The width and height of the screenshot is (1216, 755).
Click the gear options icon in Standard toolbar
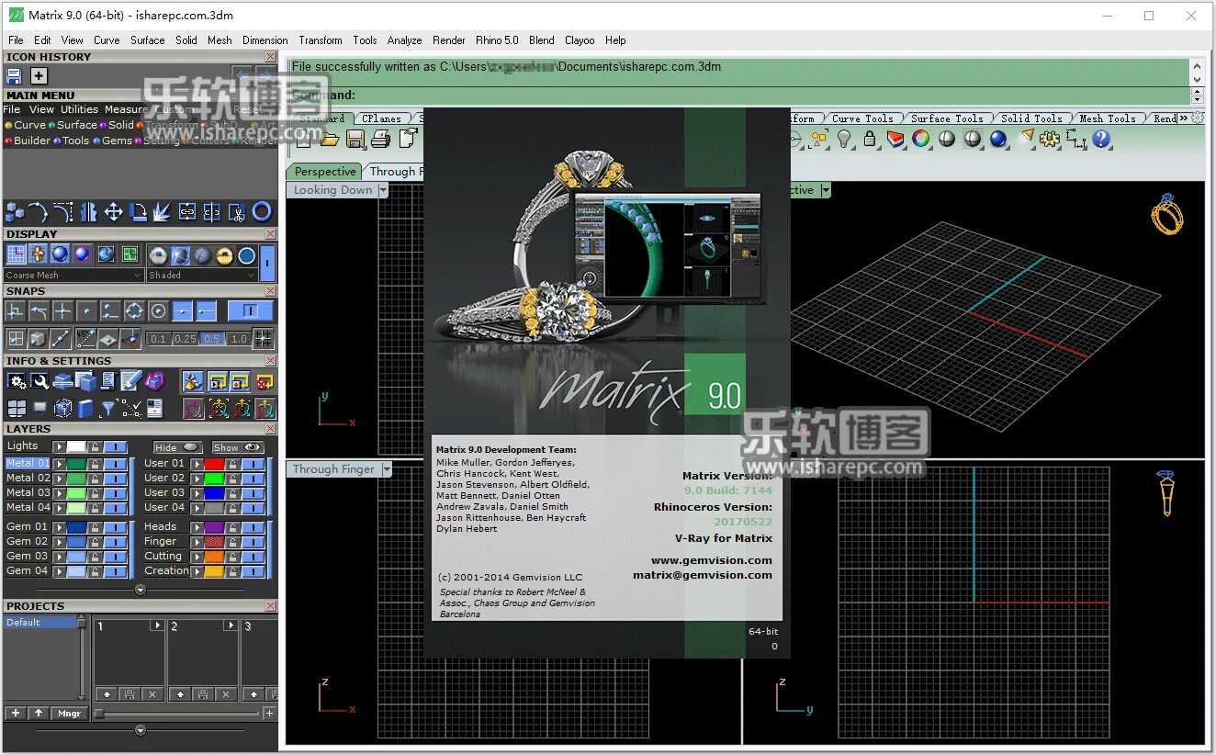click(x=1050, y=139)
